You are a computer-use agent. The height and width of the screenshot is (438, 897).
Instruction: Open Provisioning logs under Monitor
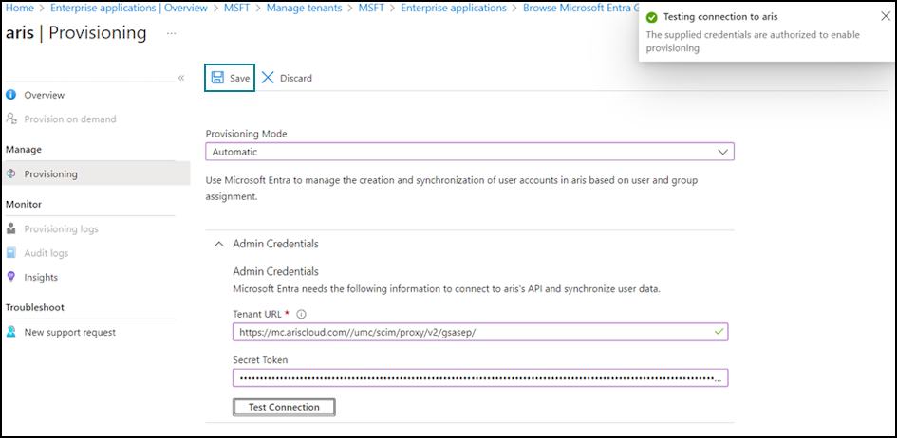pos(61,228)
